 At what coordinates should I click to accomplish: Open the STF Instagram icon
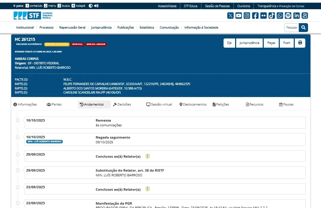(247, 16)
